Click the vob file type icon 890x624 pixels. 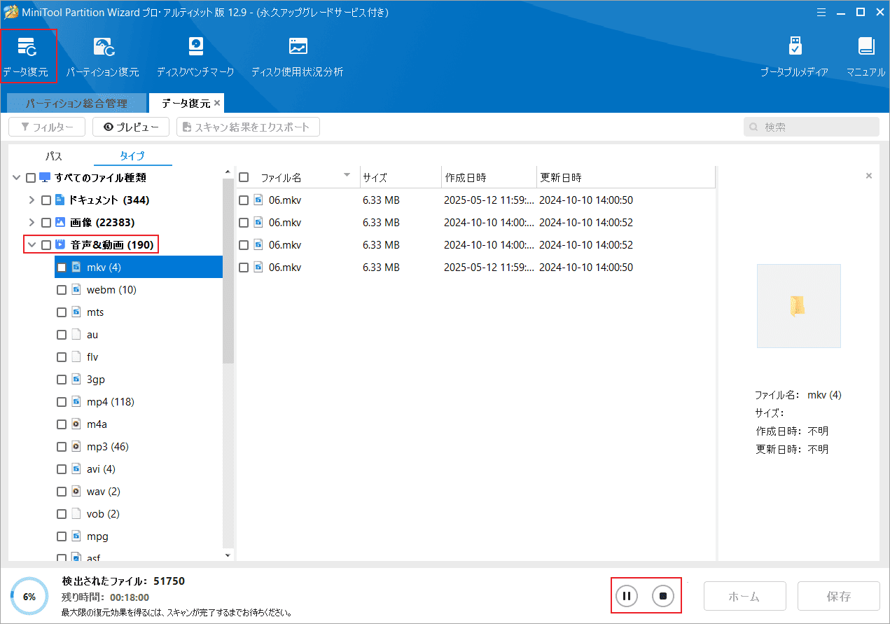77,514
